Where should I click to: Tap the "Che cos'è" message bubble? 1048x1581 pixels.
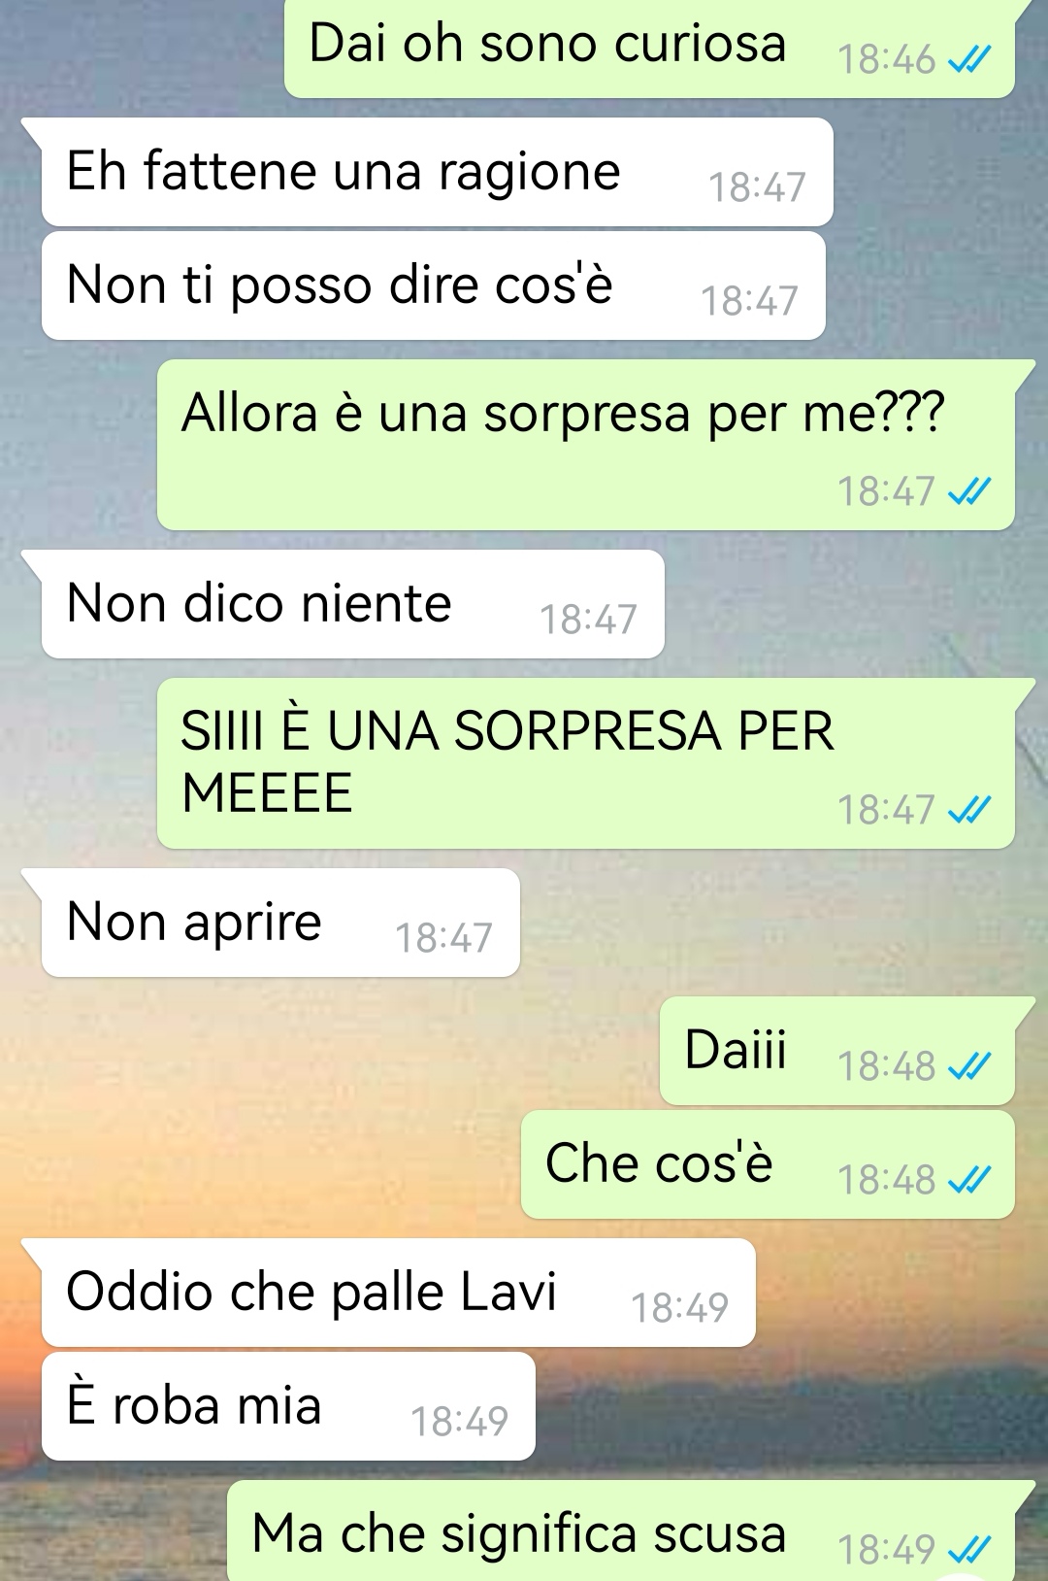pyautogui.click(x=768, y=1164)
